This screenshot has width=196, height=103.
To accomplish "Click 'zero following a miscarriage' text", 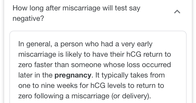I will click(64, 96).
